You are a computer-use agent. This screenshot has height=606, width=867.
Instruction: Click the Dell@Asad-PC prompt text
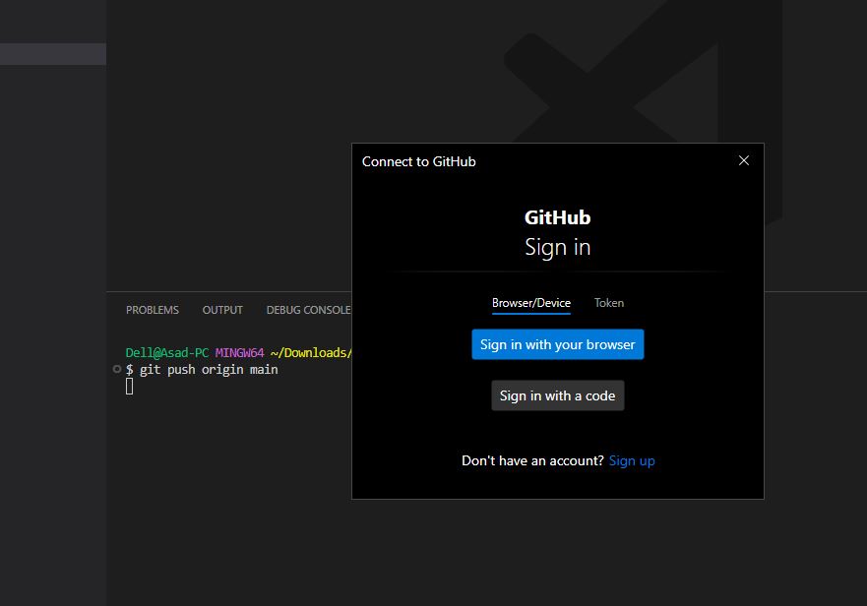tap(167, 353)
